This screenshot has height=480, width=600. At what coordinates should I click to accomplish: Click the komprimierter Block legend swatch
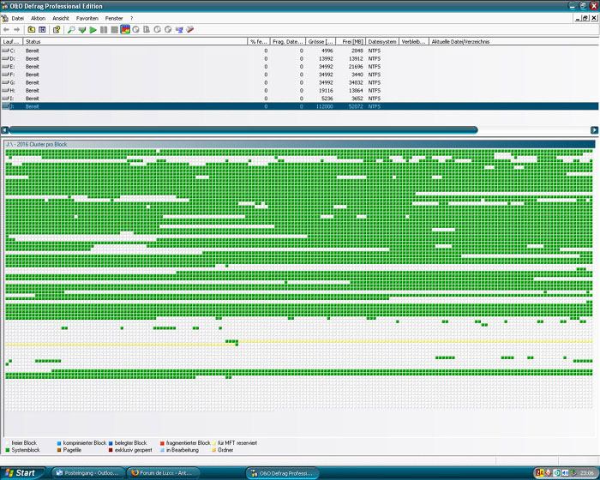pos(59,443)
